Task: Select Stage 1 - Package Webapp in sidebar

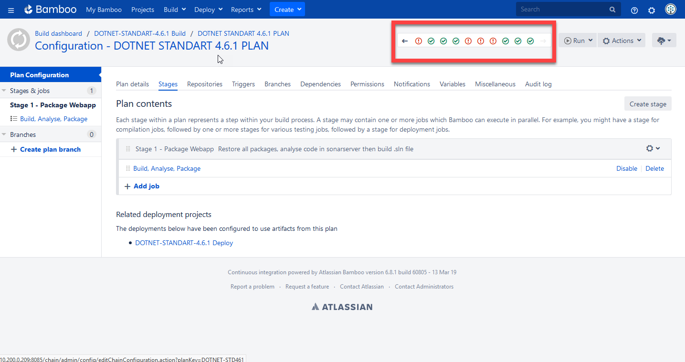Action: click(53, 105)
